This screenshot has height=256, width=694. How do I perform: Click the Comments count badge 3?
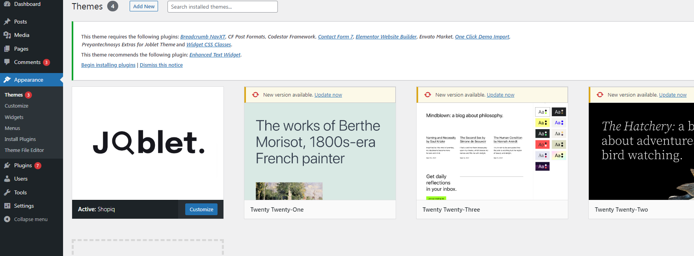47,62
